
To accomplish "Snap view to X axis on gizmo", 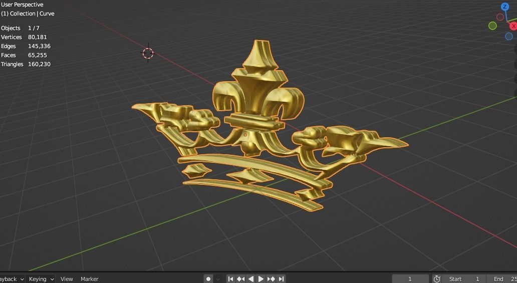I will (x=513, y=26).
